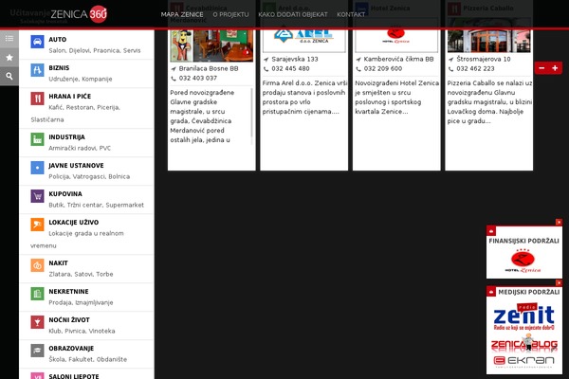The height and width of the screenshot is (379, 569).
Task: Click the phone number 032 445 480
Action: point(290,68)
